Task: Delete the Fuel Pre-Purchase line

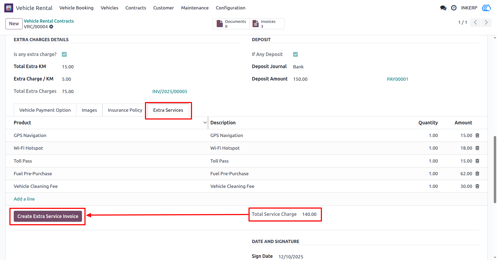Action: [477, 174]
